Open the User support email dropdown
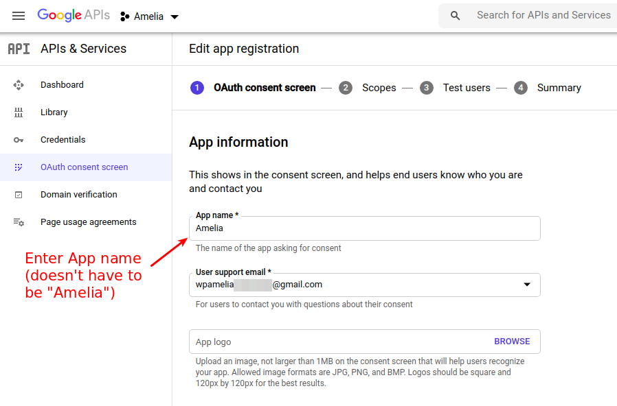 pos(364,285)
